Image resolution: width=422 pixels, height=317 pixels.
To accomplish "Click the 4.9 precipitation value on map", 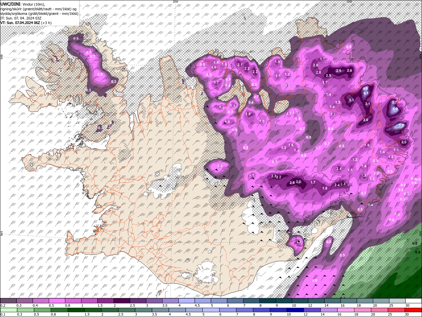I will point(395,109).
